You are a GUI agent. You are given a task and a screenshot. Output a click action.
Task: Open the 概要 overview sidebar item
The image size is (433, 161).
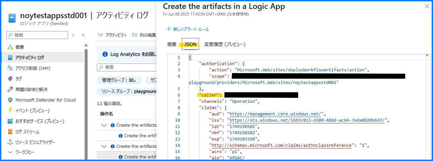point(20,47)
